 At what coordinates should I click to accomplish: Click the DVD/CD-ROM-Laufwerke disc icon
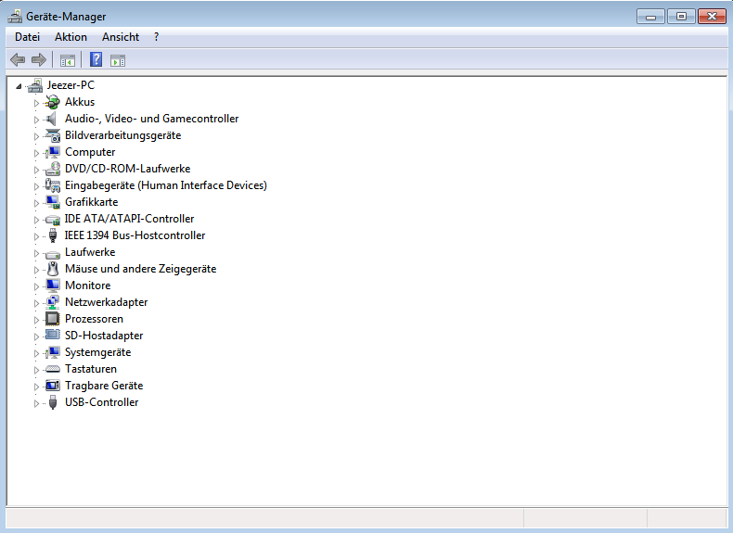(53, 169)
